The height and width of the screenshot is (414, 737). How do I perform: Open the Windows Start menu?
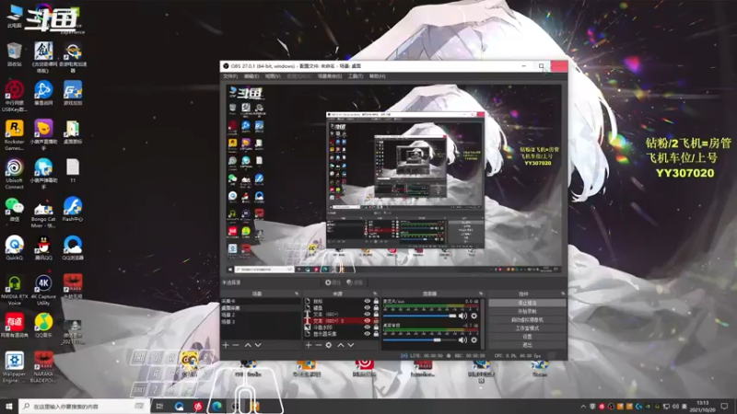[9, 407]
